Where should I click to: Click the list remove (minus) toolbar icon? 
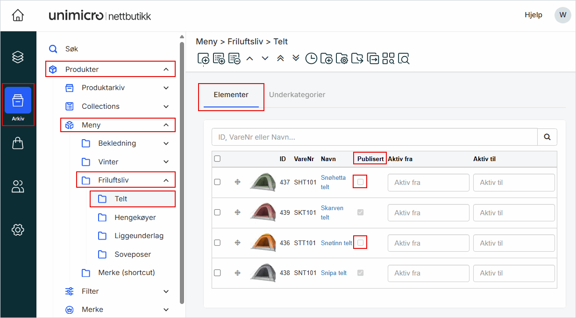234,58
